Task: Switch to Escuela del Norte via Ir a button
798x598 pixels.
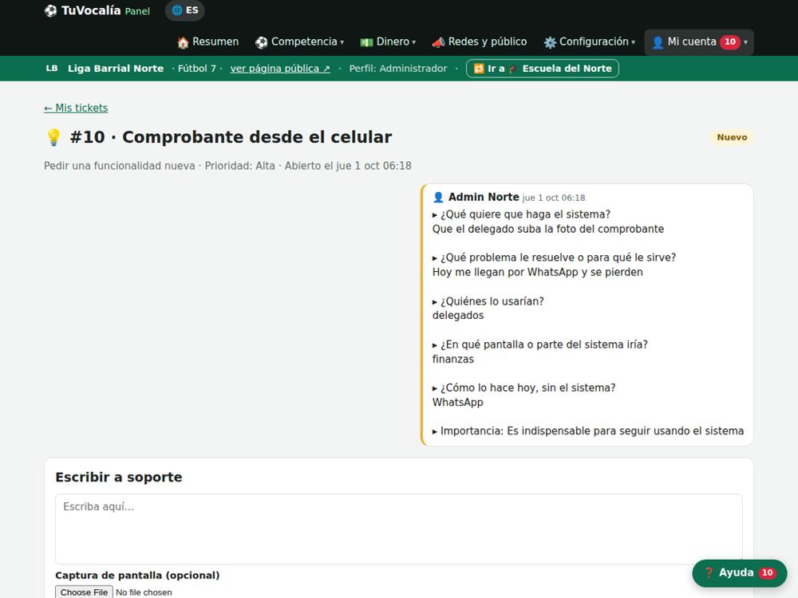Action: 543,68
